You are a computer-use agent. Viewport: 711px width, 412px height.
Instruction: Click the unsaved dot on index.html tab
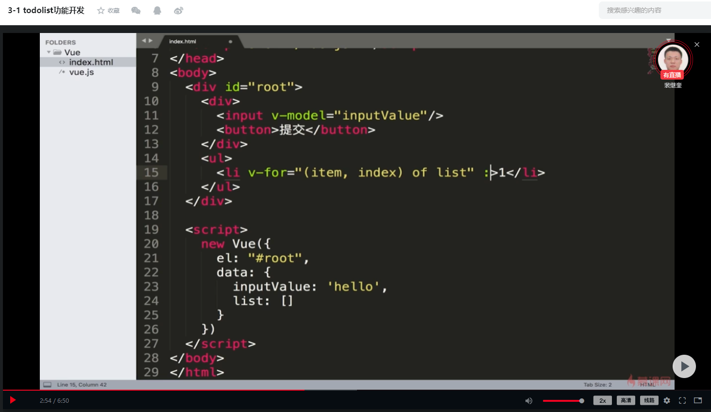[x=230, y=42]
